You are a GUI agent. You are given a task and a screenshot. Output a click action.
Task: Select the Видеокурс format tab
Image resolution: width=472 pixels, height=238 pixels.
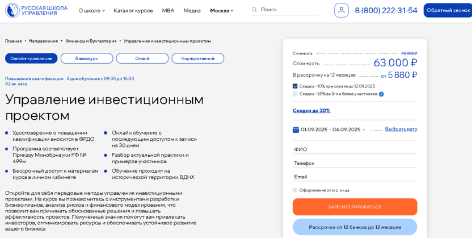(87, 59)
